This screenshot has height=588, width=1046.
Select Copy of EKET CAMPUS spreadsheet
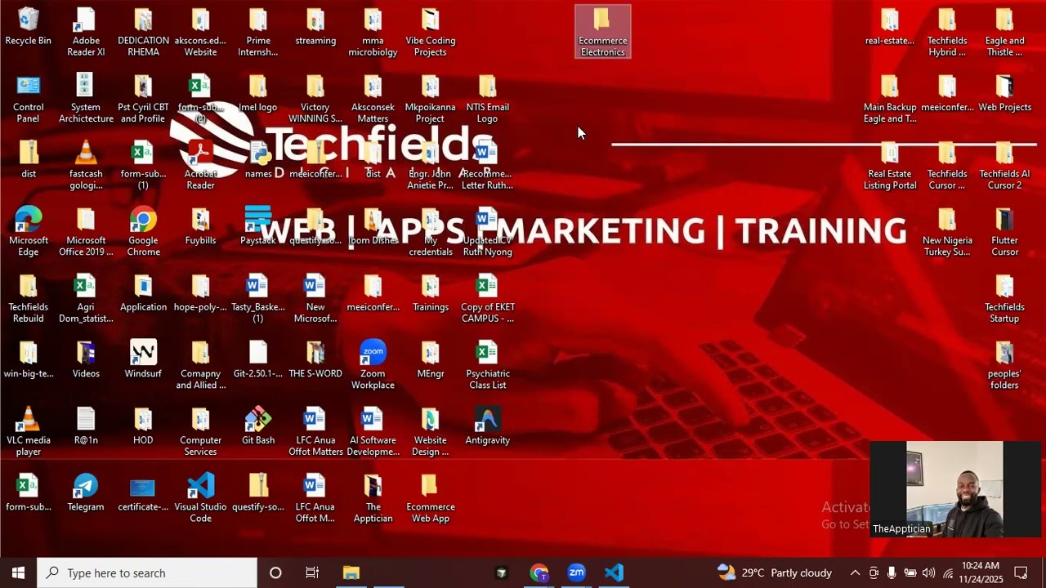pos(487,299)
